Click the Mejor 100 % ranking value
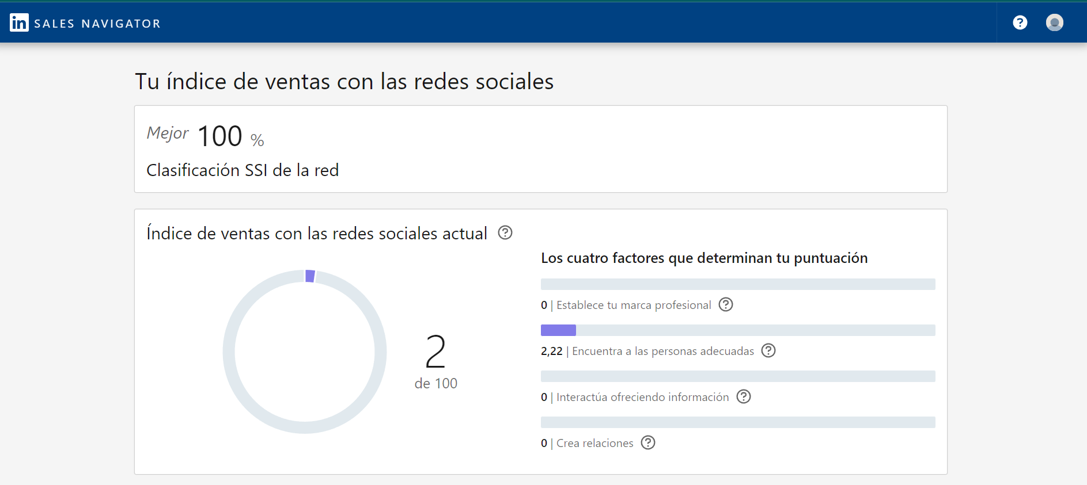 point(206,136)
